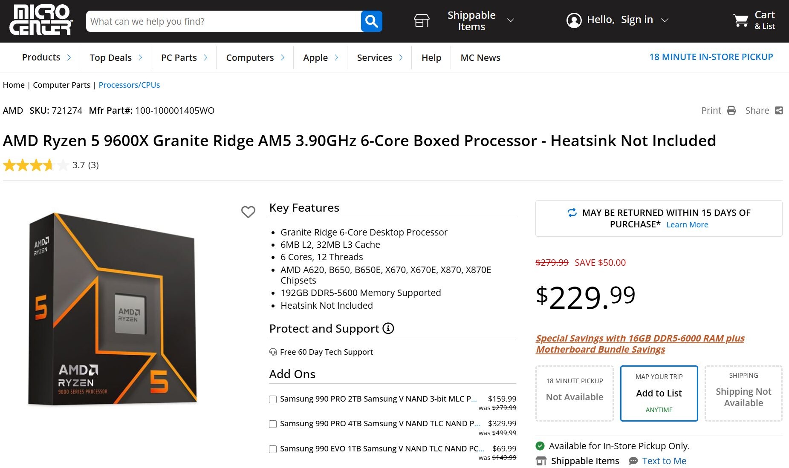Image resolution: width=789 pixels, height=468 pixels.
Task: Click the user account avatar icon
Action: click(574, 20)
